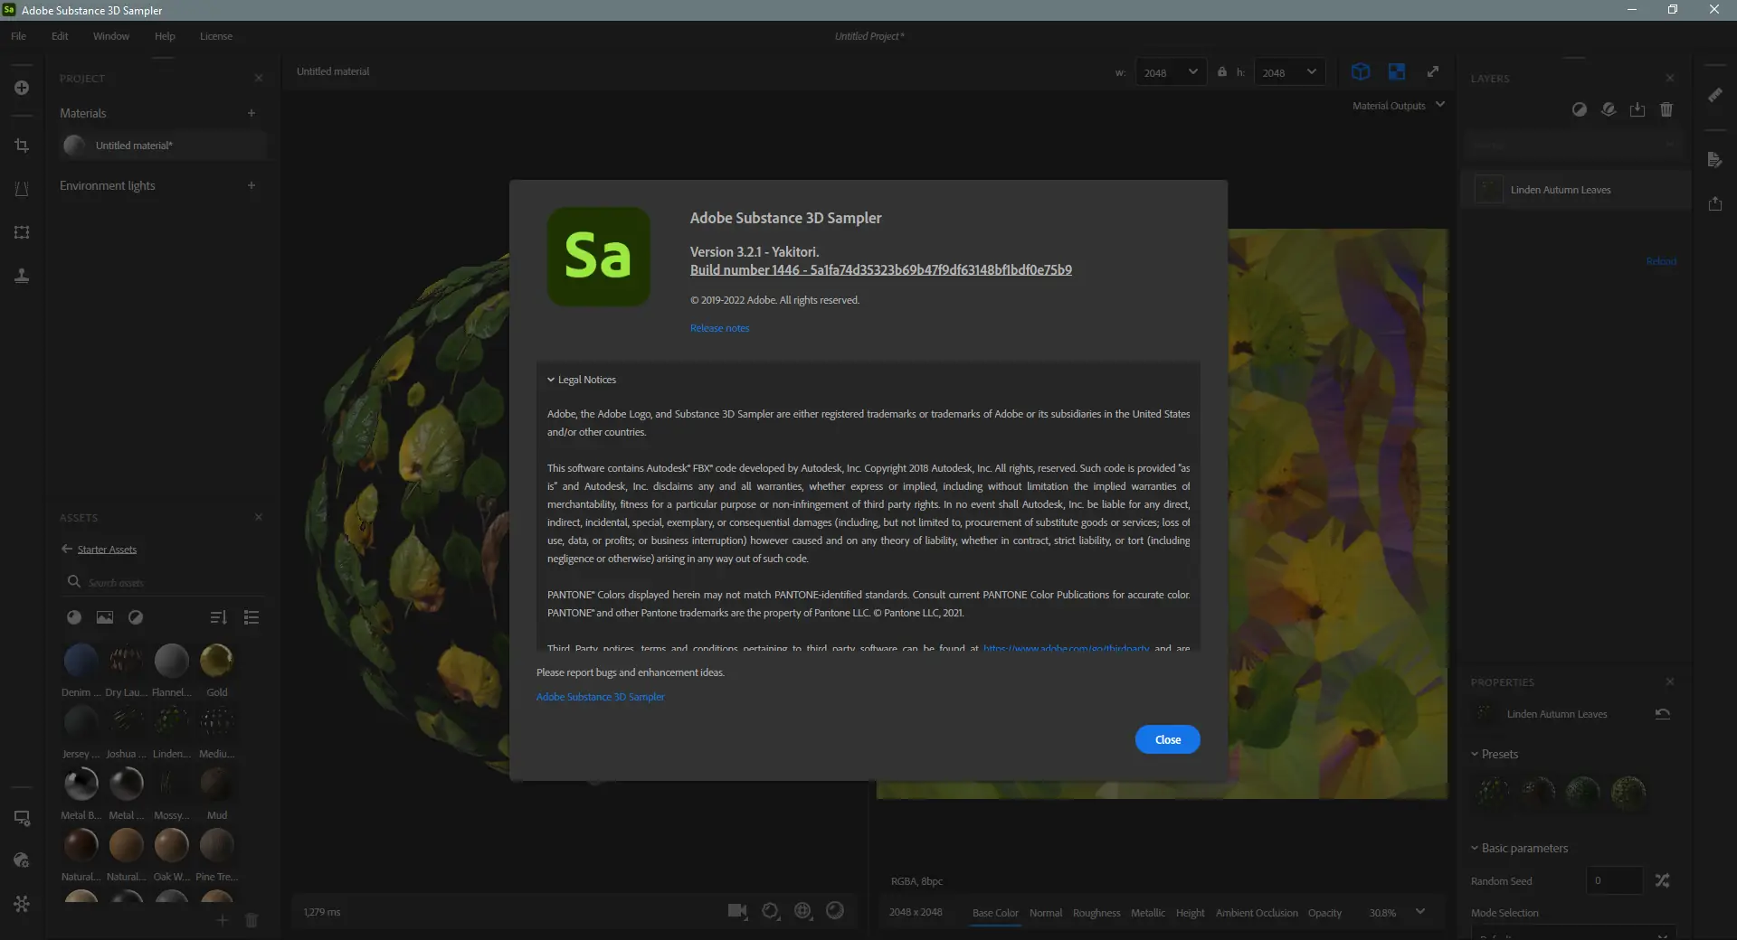Open the assets sort order icon

(218, 617)
